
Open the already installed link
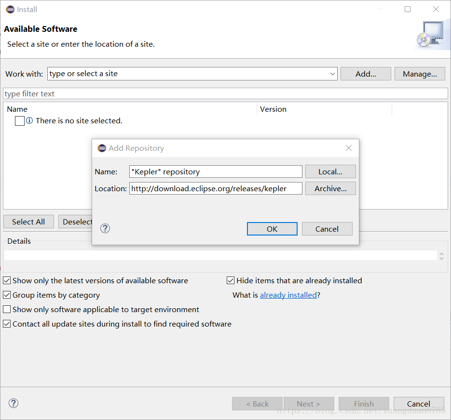click(x=288, y=295)
